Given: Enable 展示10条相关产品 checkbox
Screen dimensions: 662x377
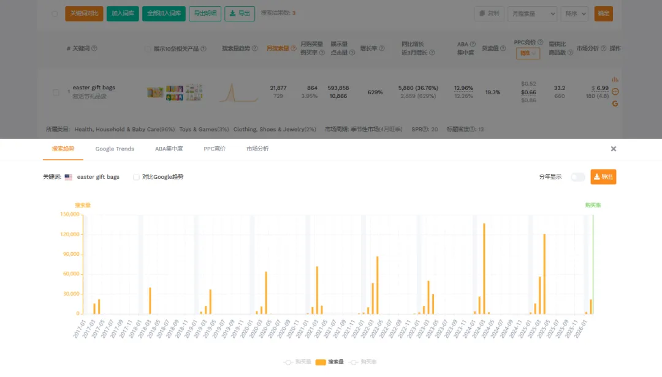Looking at the screenshot, I should pos(148,49).
